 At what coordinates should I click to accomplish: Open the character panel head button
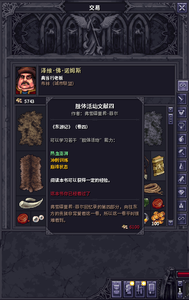[x=128, y=289]
